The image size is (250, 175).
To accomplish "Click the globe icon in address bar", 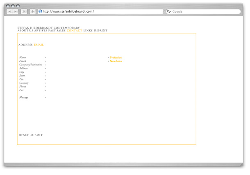I will (40, 11).
